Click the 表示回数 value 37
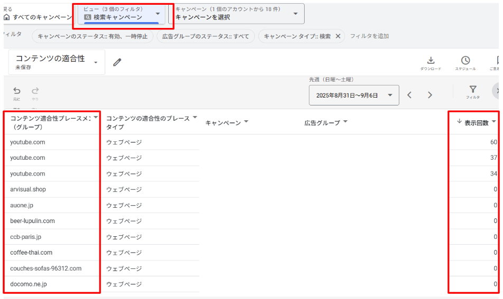 click(x=493, y=158)
